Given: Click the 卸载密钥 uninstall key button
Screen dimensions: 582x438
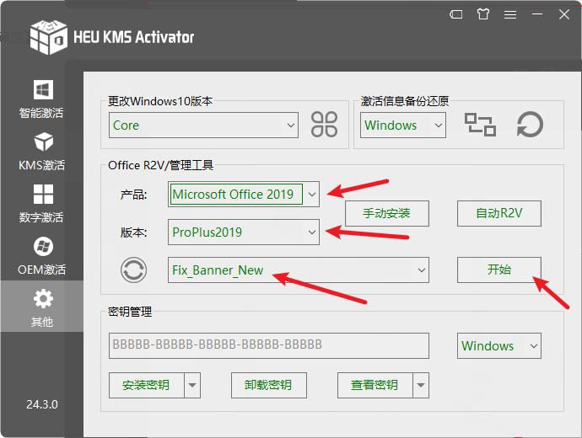Looking at the screenshot, I should pos(269,386).
